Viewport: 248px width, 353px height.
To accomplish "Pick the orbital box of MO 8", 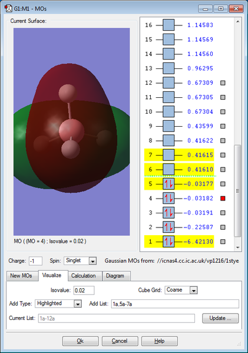I will 168,140.
